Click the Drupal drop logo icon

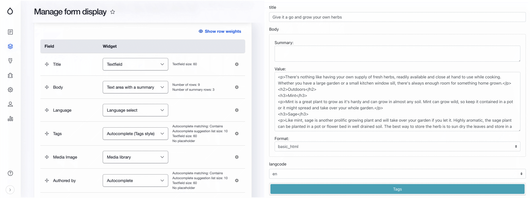tap(10, 11)
